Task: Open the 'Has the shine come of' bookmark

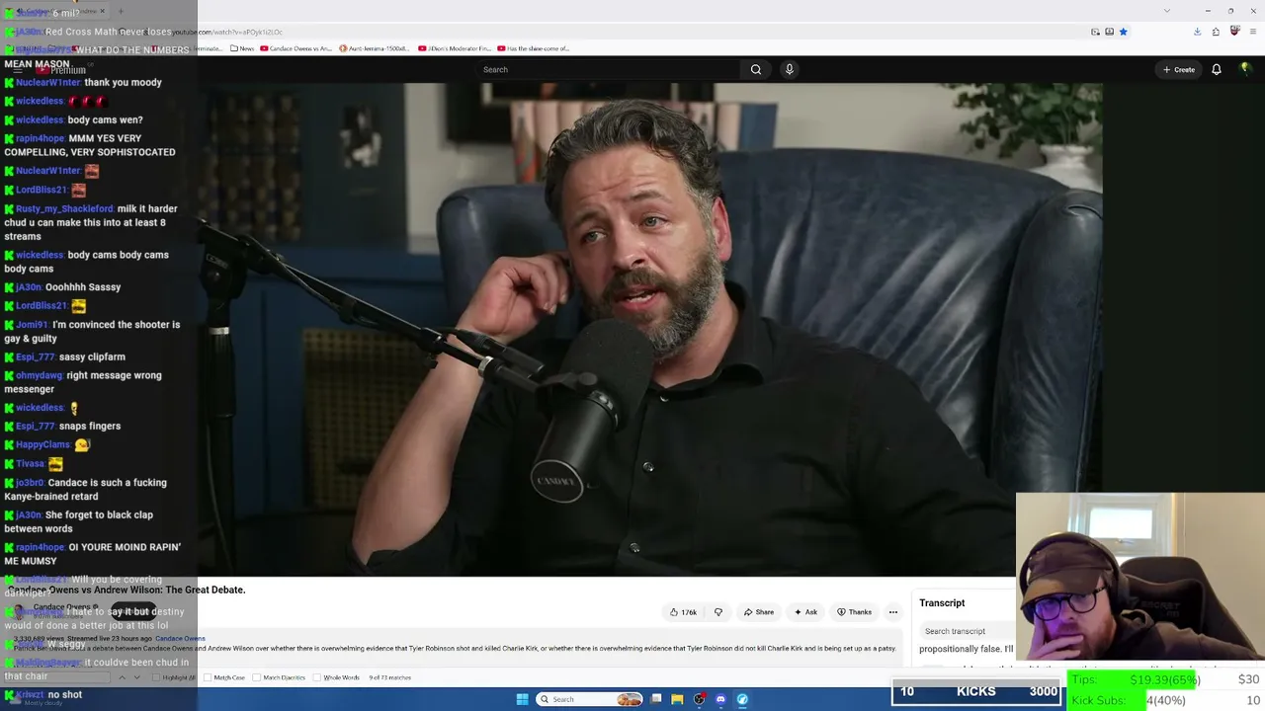Action: 534,48
